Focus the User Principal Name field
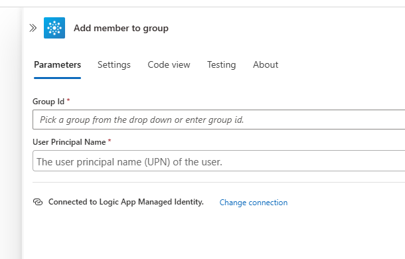 219,161
